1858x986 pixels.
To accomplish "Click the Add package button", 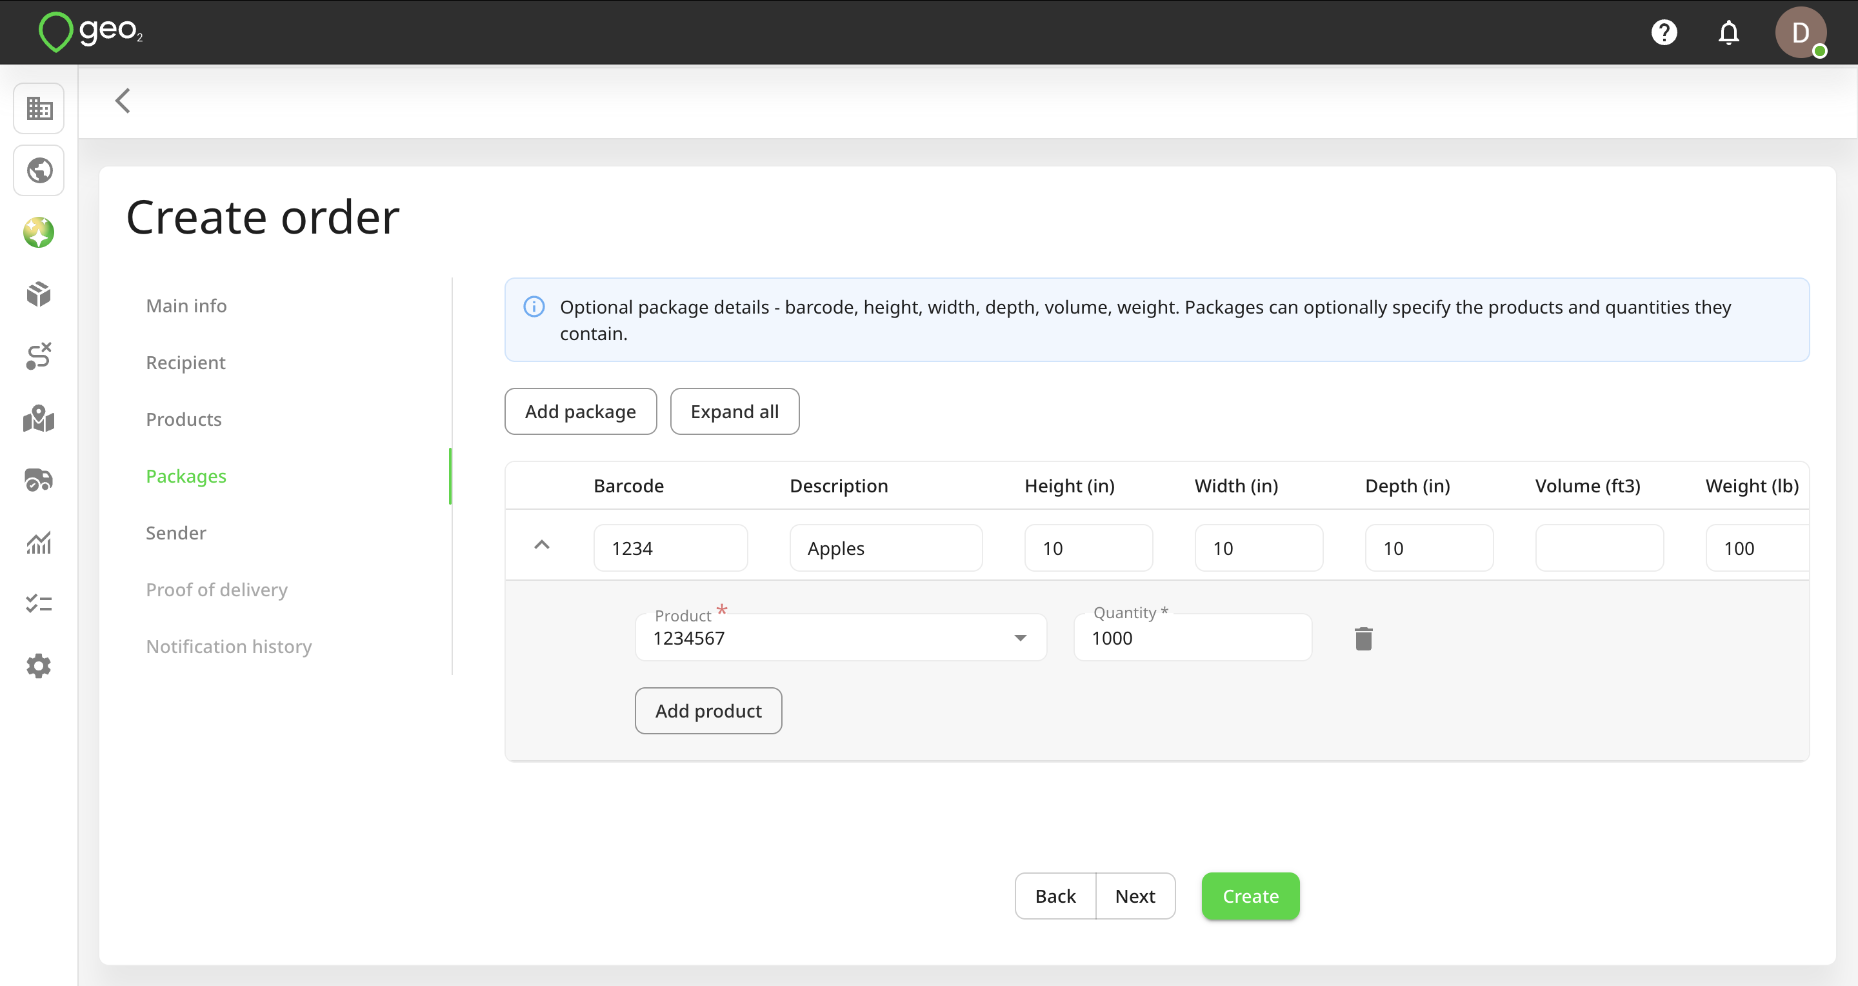I will point(581,412).
